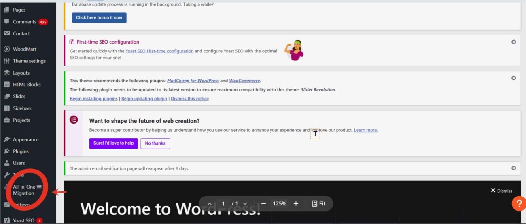This screenshot has width=526, height=224.
Task: Click the Layouts stack icon
Action: [6, 73]
